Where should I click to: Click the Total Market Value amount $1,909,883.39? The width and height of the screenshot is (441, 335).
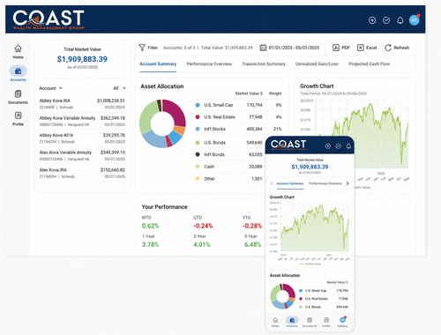coord(82,59)
